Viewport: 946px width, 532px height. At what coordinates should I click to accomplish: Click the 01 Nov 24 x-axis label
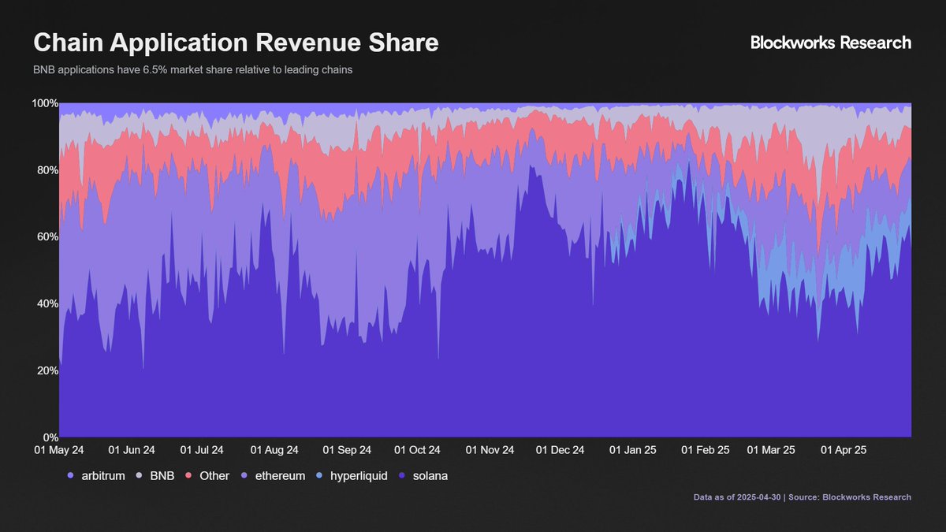pyautogui.click(x=490, y=450)
